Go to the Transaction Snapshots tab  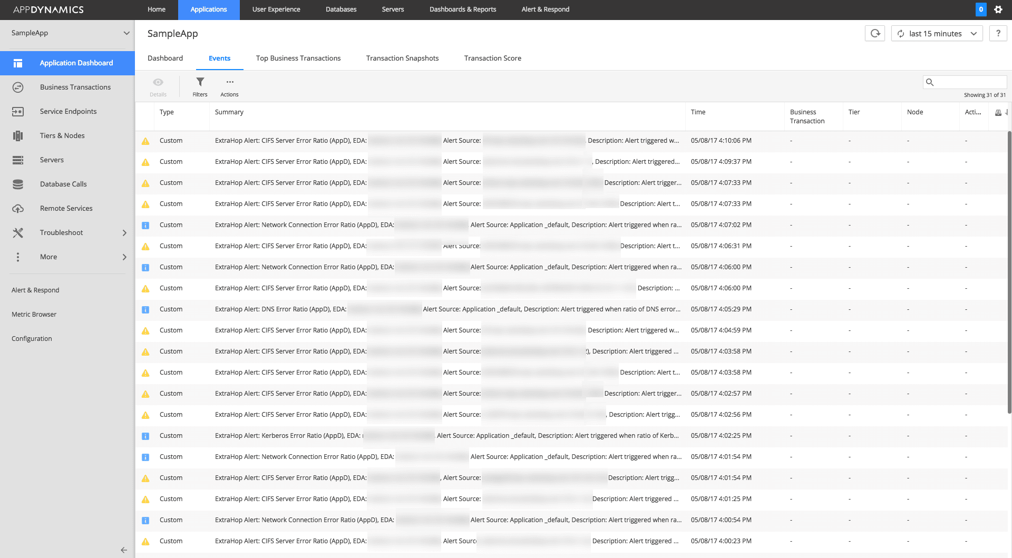click(x=403, y=58)
